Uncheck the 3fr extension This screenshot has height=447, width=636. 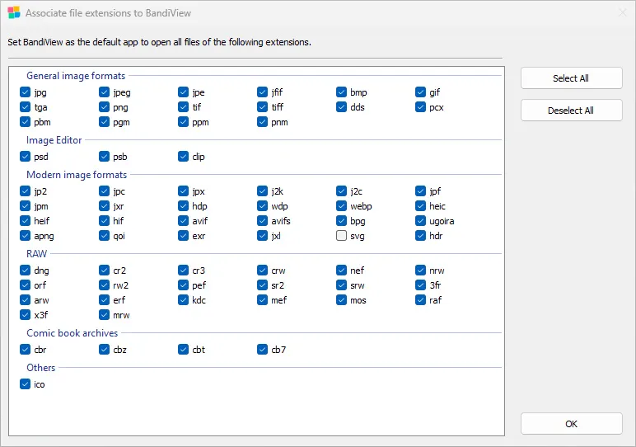[x=421, y=285]
